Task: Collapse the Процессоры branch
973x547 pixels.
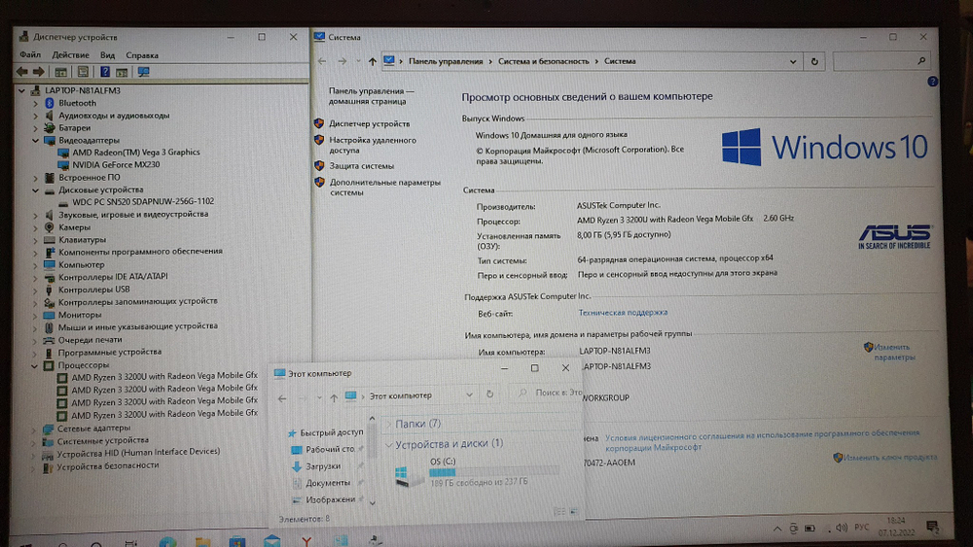Action: click(x=35, y=365)
